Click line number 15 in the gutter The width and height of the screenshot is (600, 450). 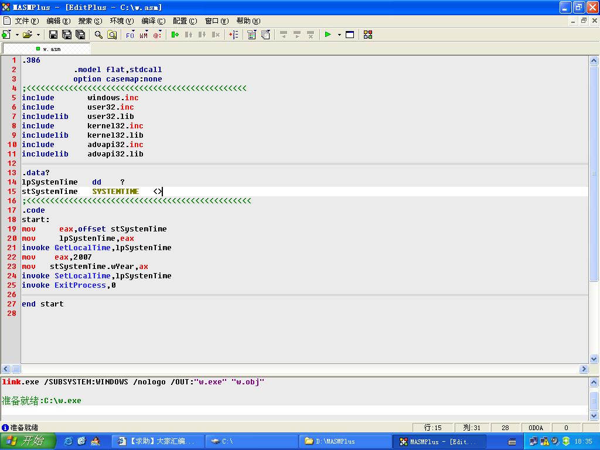pos(12,192)
